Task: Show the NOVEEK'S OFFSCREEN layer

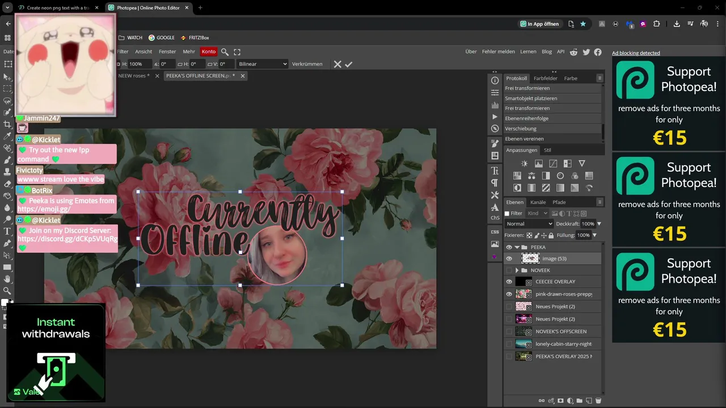Action: pos(509,331)
